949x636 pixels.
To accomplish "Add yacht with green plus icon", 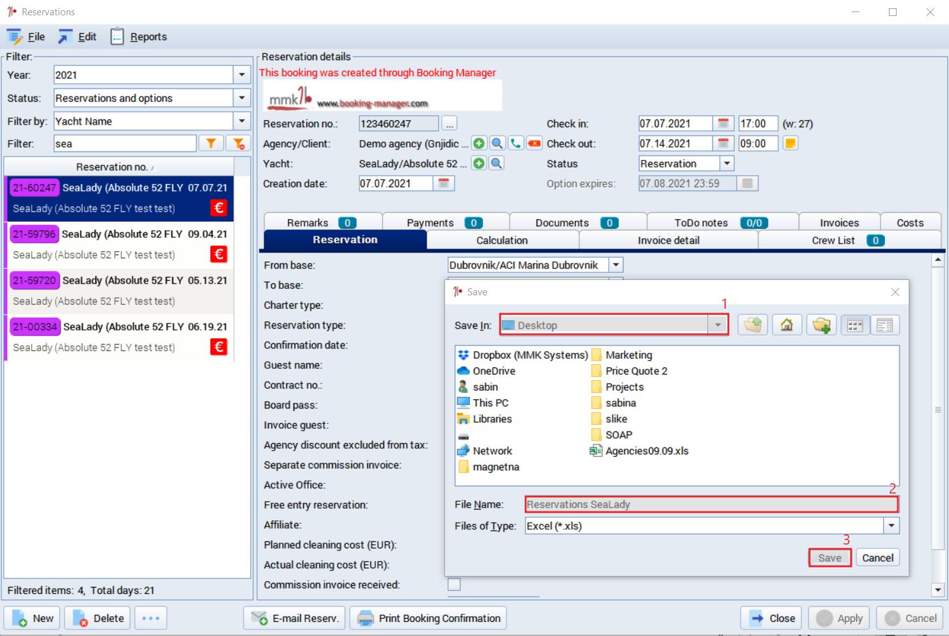I will pyautogui.click(x=478, y=164).
